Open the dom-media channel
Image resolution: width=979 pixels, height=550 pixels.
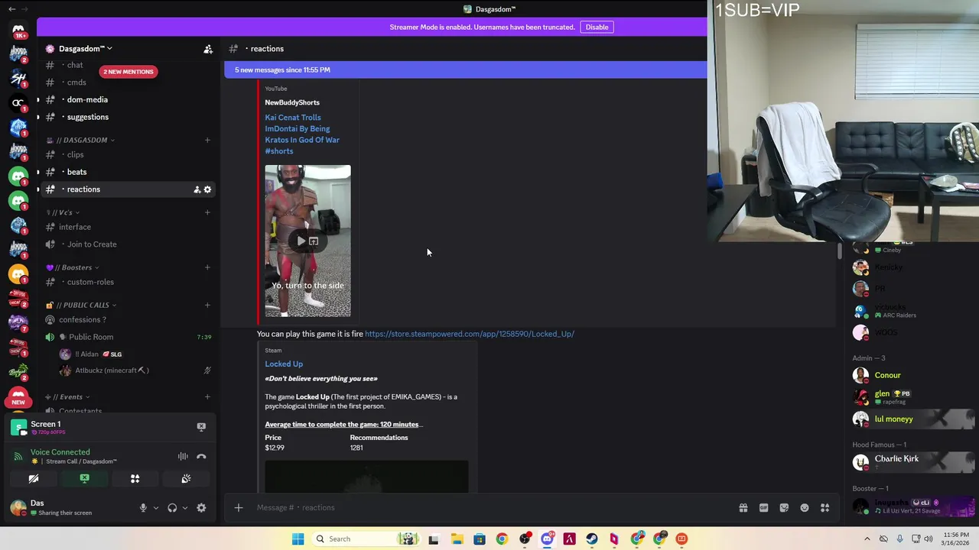128,99
